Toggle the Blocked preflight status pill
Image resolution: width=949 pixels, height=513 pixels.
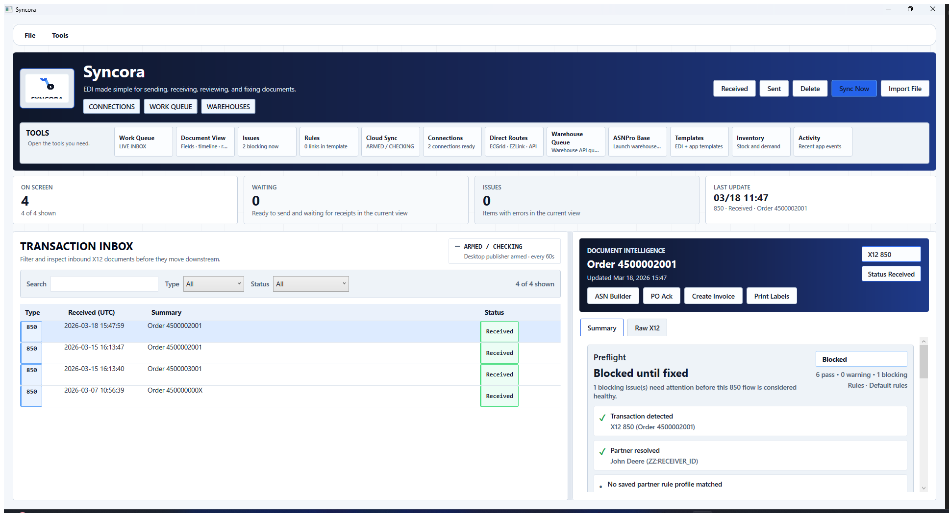coord(861,359)
